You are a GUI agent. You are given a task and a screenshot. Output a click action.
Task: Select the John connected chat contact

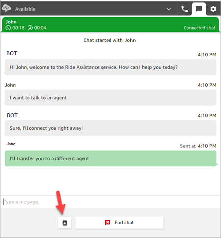pyautogui.click(x=110, y=25)
